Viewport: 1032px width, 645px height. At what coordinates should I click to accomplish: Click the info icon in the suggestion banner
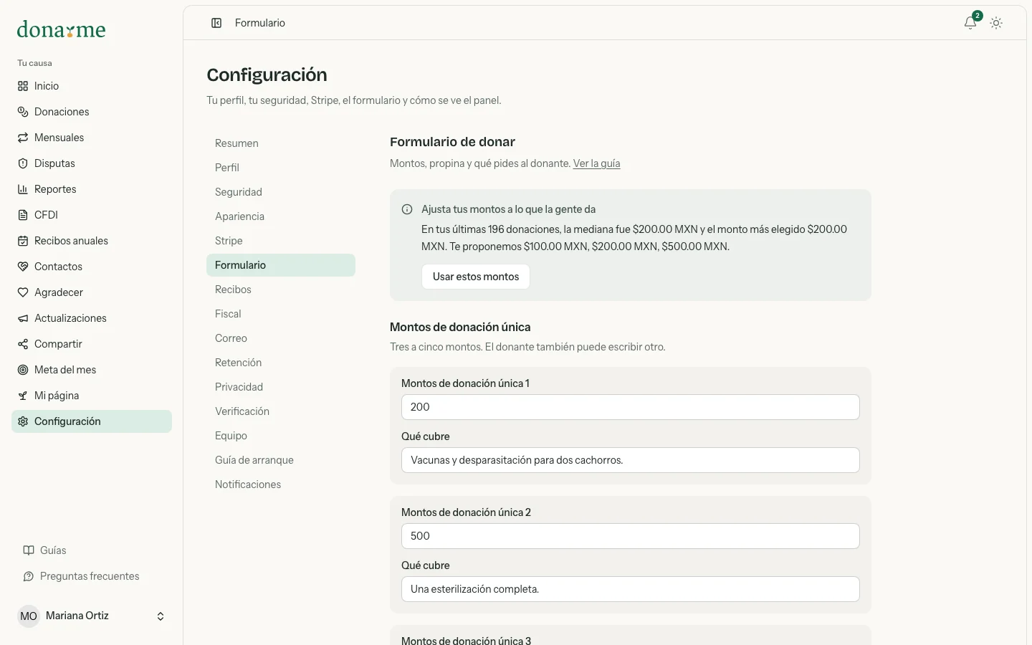pos(407,209)
